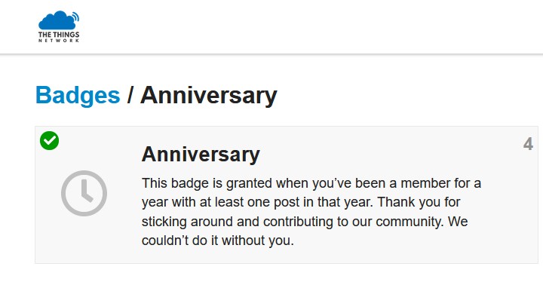Click the 'sticking around and contributing' line
Image resolution: width=543 pixels, height=288 pixels.
pyautogui.click(x=305, y=222)
